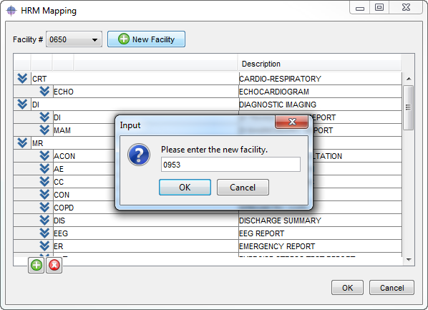Click the green add row icon
Image resolution: width=428 pixels, height=310 pixels.
point(36,265)
